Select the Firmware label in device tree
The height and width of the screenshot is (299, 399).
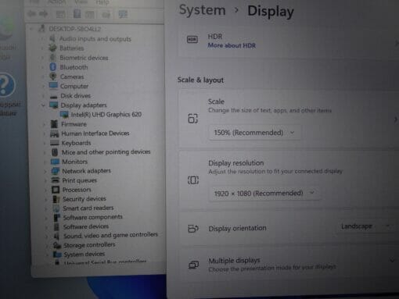pos(74,124)
